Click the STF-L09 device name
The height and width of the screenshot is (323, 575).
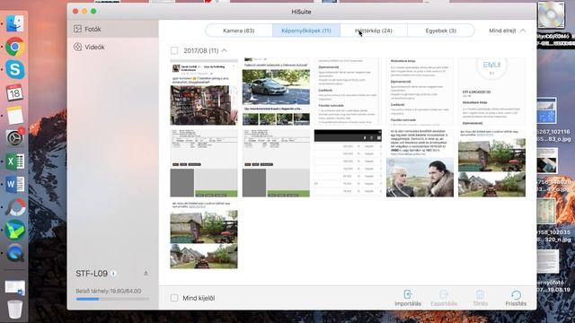click(x=92, y=274)
